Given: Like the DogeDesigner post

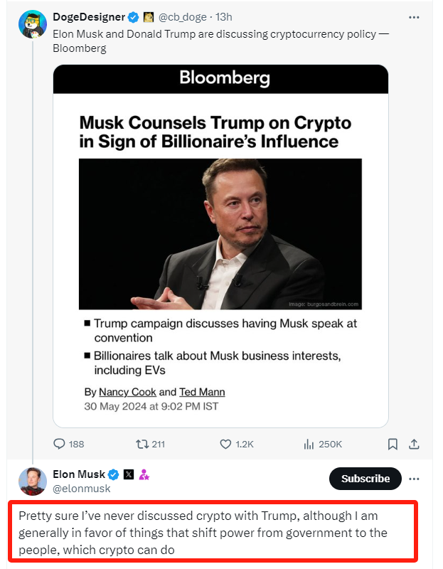Looking at the screenshot, I should point(226,444).
